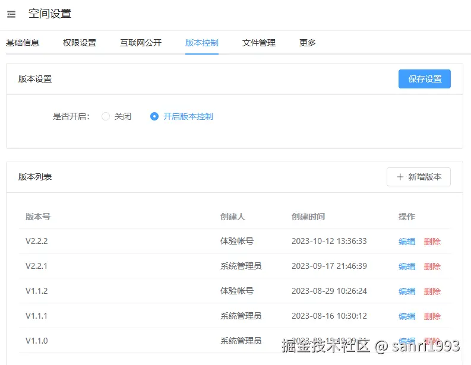The image size is (471, 365).
Task: Click creation time 2023-08-16 10:30:12
Action: pos(329,316)
